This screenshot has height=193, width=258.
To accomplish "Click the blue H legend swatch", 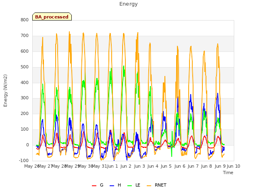I will pos(112,186).
